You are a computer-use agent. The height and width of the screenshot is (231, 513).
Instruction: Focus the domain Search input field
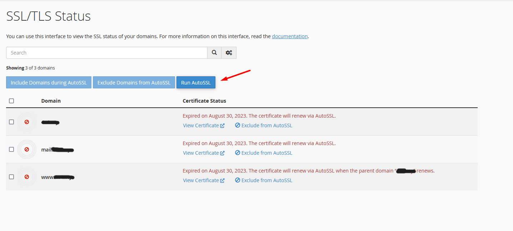tap(106, 53)
